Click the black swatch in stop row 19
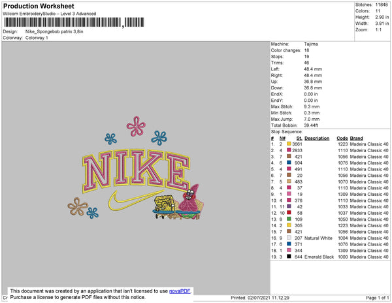392x303 pixels. (289, 256)
